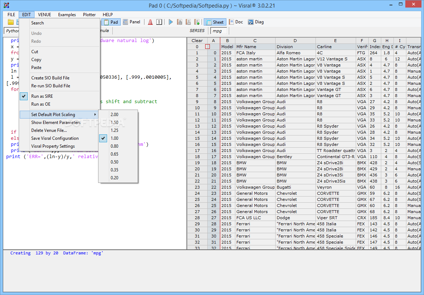424x295 pixels.
Task: Expand the Set Default Plot Scaling submenu
Action: coord(60,115)
